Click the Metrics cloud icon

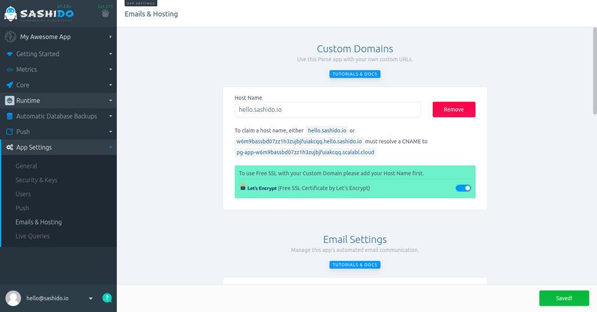[10, 70]
